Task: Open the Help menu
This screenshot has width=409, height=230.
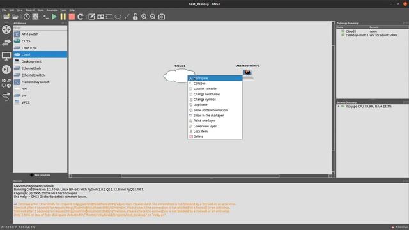Action: pos(72,10)
